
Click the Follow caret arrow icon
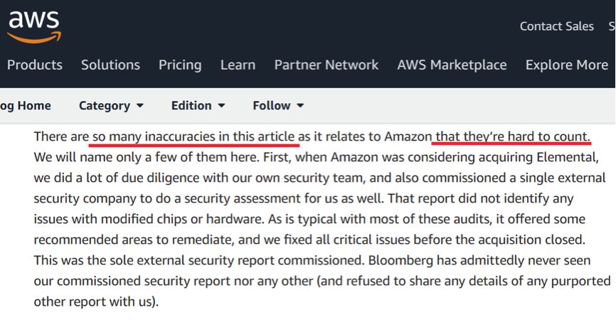(300, 106)
